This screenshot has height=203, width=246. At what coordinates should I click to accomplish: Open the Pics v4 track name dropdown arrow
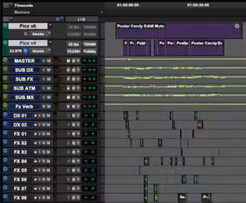[x=50, y=42]
